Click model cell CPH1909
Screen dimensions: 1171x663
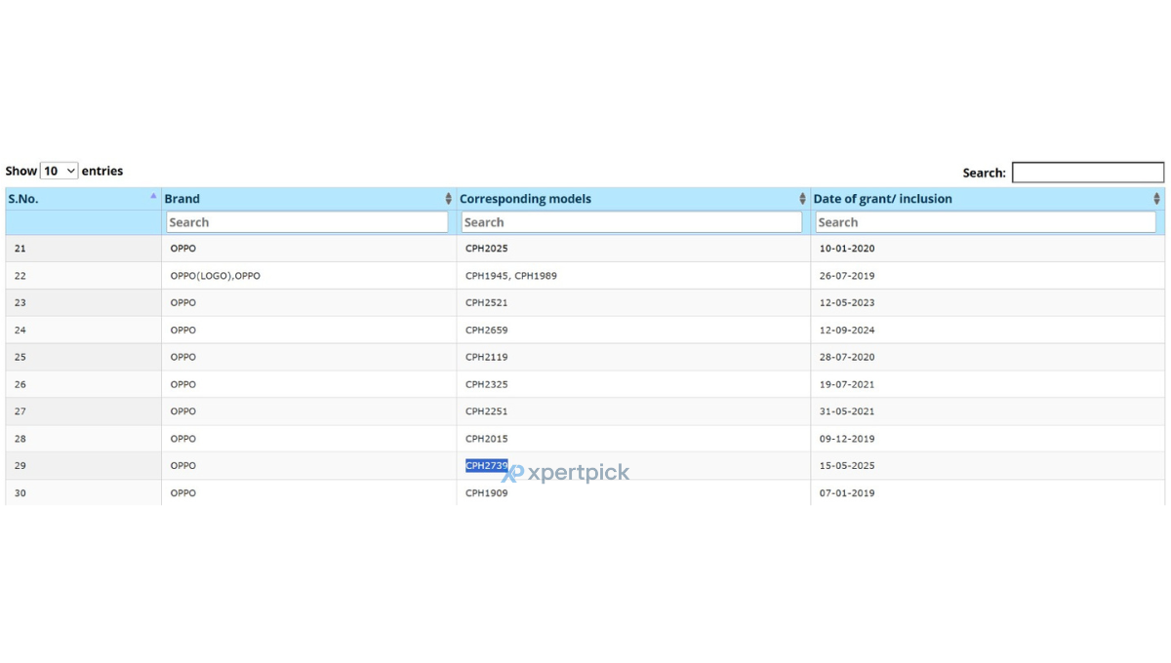tap(633, 493)
